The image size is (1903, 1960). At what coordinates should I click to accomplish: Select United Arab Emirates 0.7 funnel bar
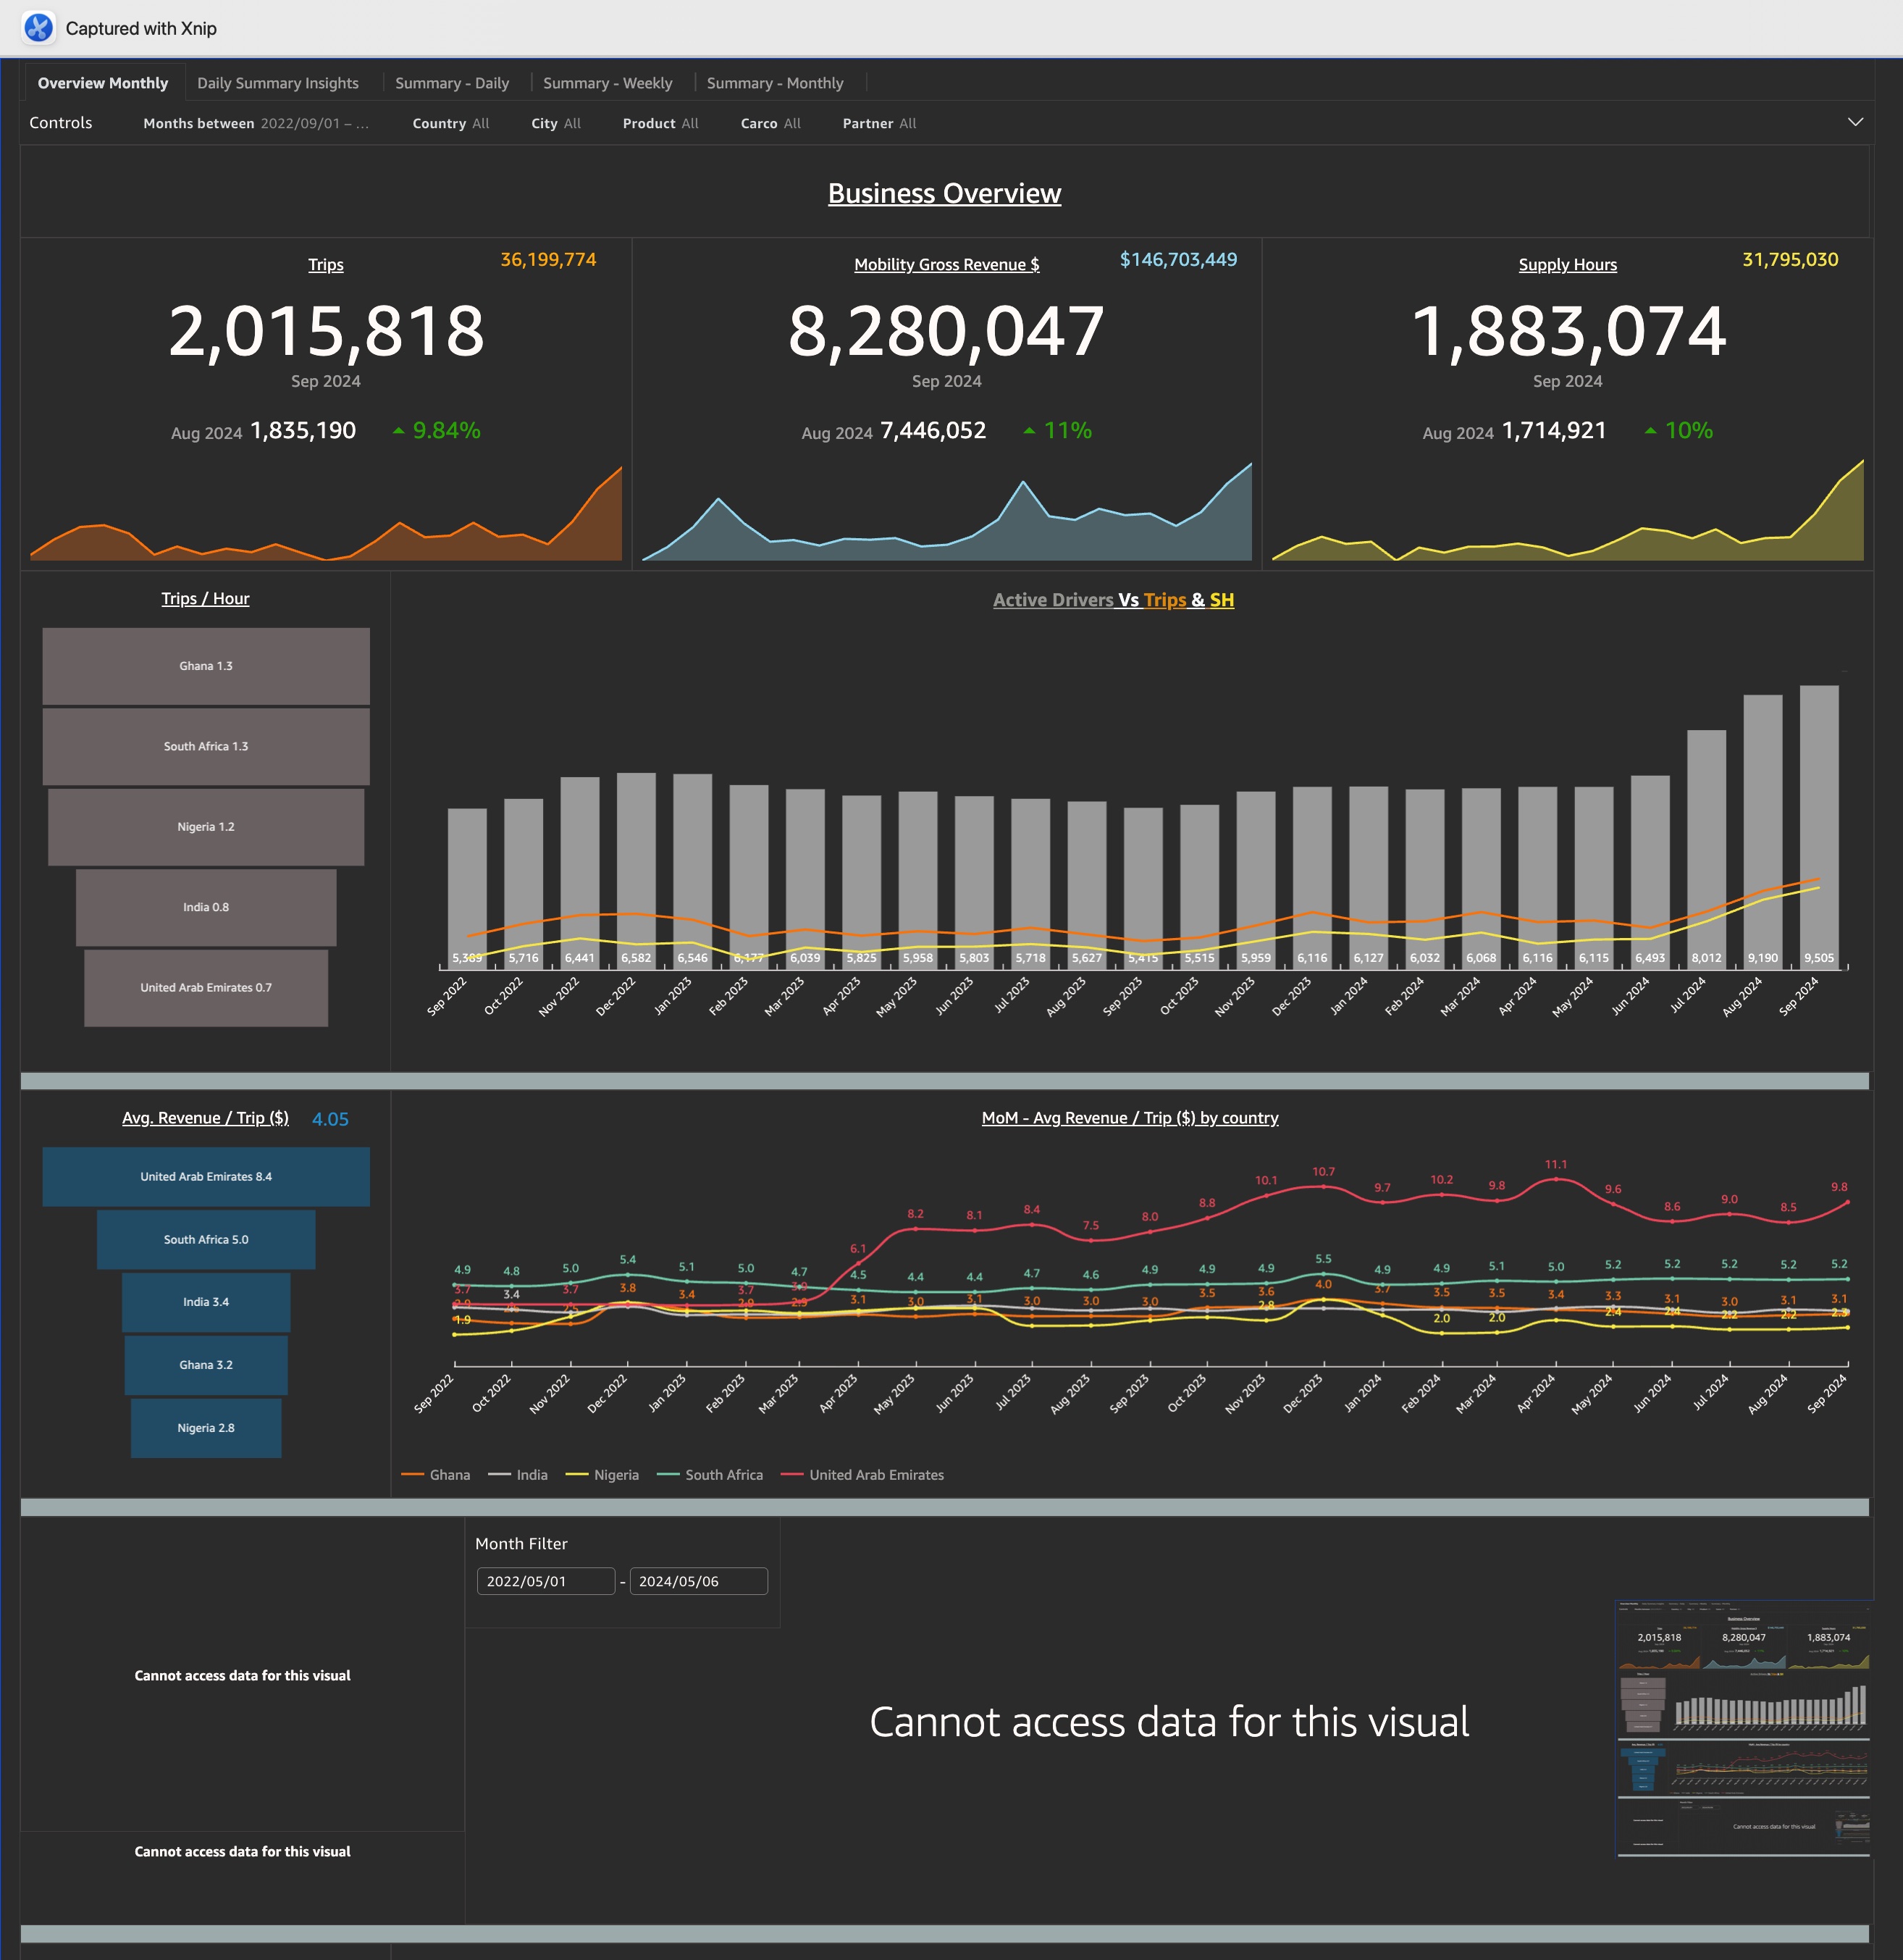206,987
